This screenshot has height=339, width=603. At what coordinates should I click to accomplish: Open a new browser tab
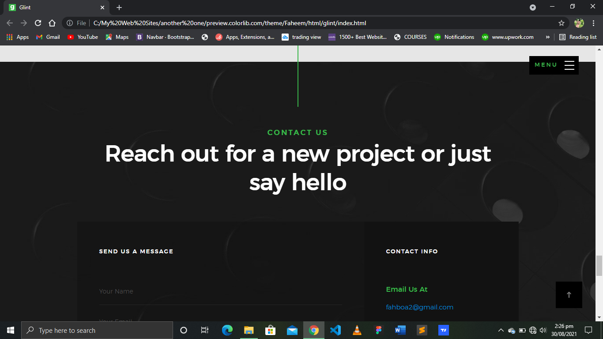tap(119, 8)
